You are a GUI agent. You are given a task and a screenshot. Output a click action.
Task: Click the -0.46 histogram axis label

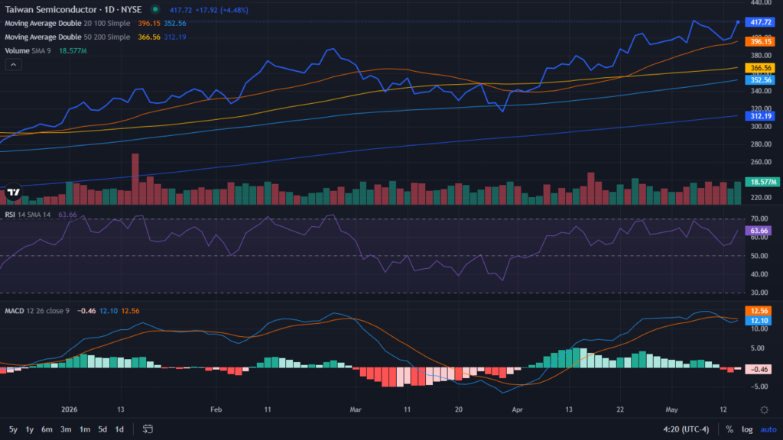(759, 369)
